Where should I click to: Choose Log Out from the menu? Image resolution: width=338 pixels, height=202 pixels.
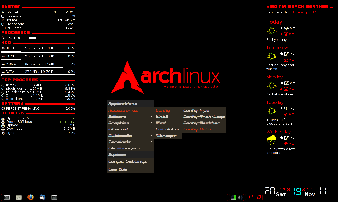pos(130,169)
